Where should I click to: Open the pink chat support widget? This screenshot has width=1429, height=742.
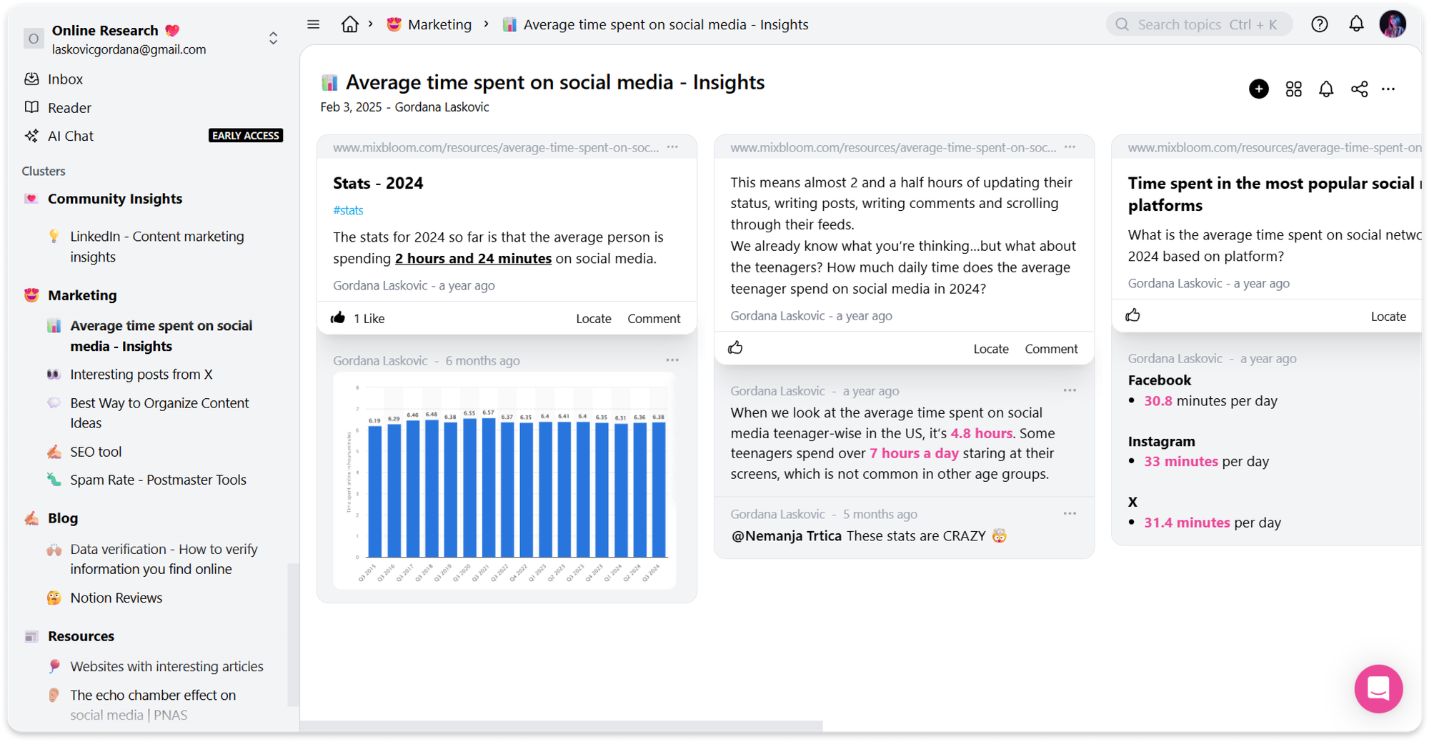point(1378,688)
